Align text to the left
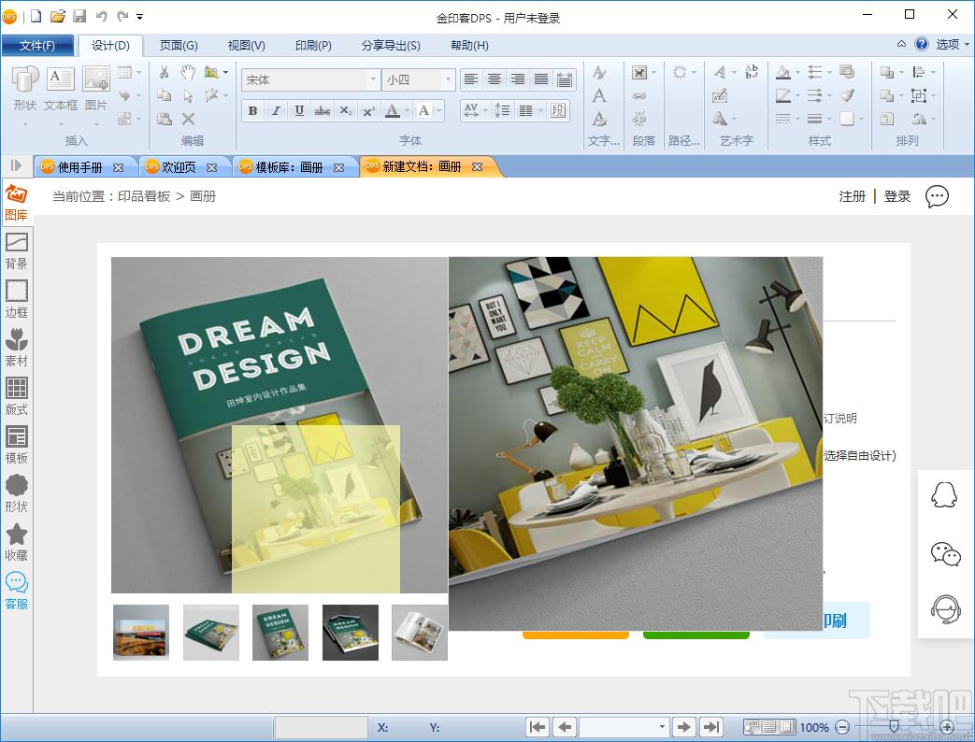This screenshot has width=975, height=742. click(471, 78)
